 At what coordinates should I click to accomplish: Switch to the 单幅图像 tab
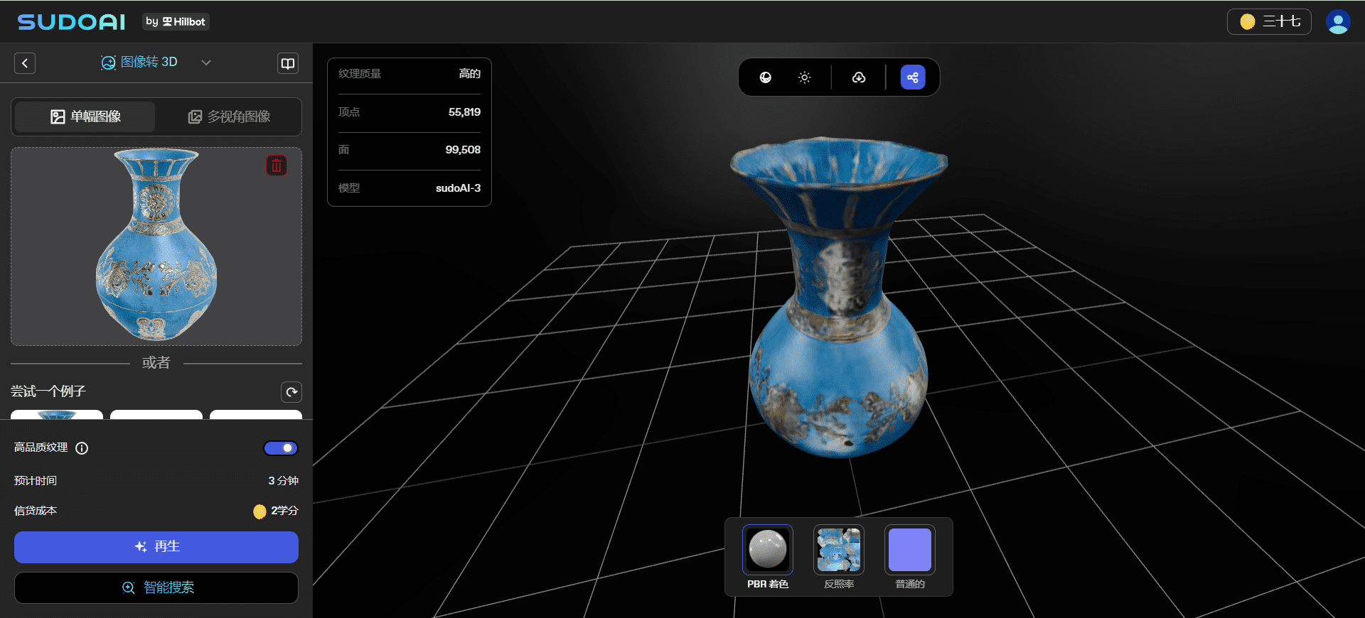click(85, 116)
